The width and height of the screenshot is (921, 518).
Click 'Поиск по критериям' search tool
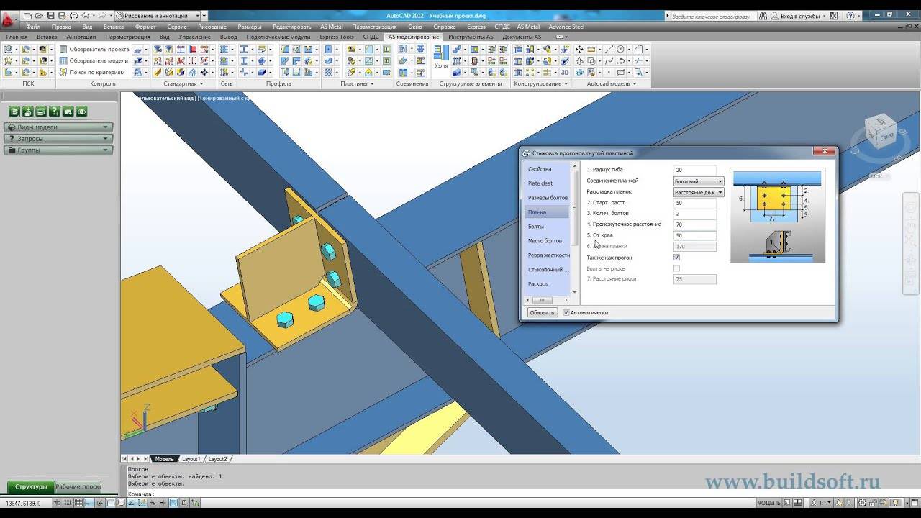click(x=92, y=73)
